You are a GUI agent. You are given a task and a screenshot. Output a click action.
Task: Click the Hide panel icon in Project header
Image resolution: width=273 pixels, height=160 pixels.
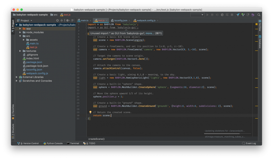coord(73,20)
